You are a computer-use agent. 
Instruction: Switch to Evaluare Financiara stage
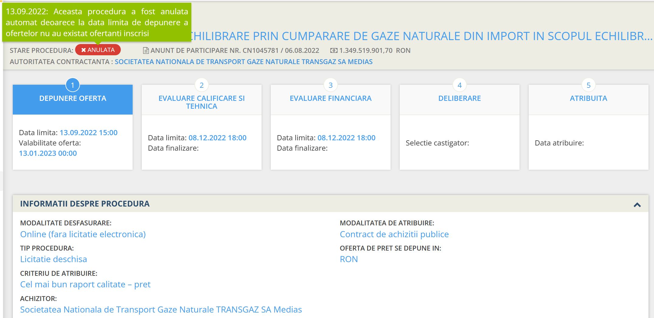pyautogui.click(x=331, y=99)
